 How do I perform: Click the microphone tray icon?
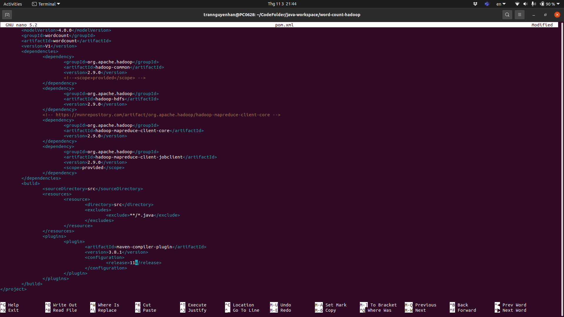tap(533, 4)
